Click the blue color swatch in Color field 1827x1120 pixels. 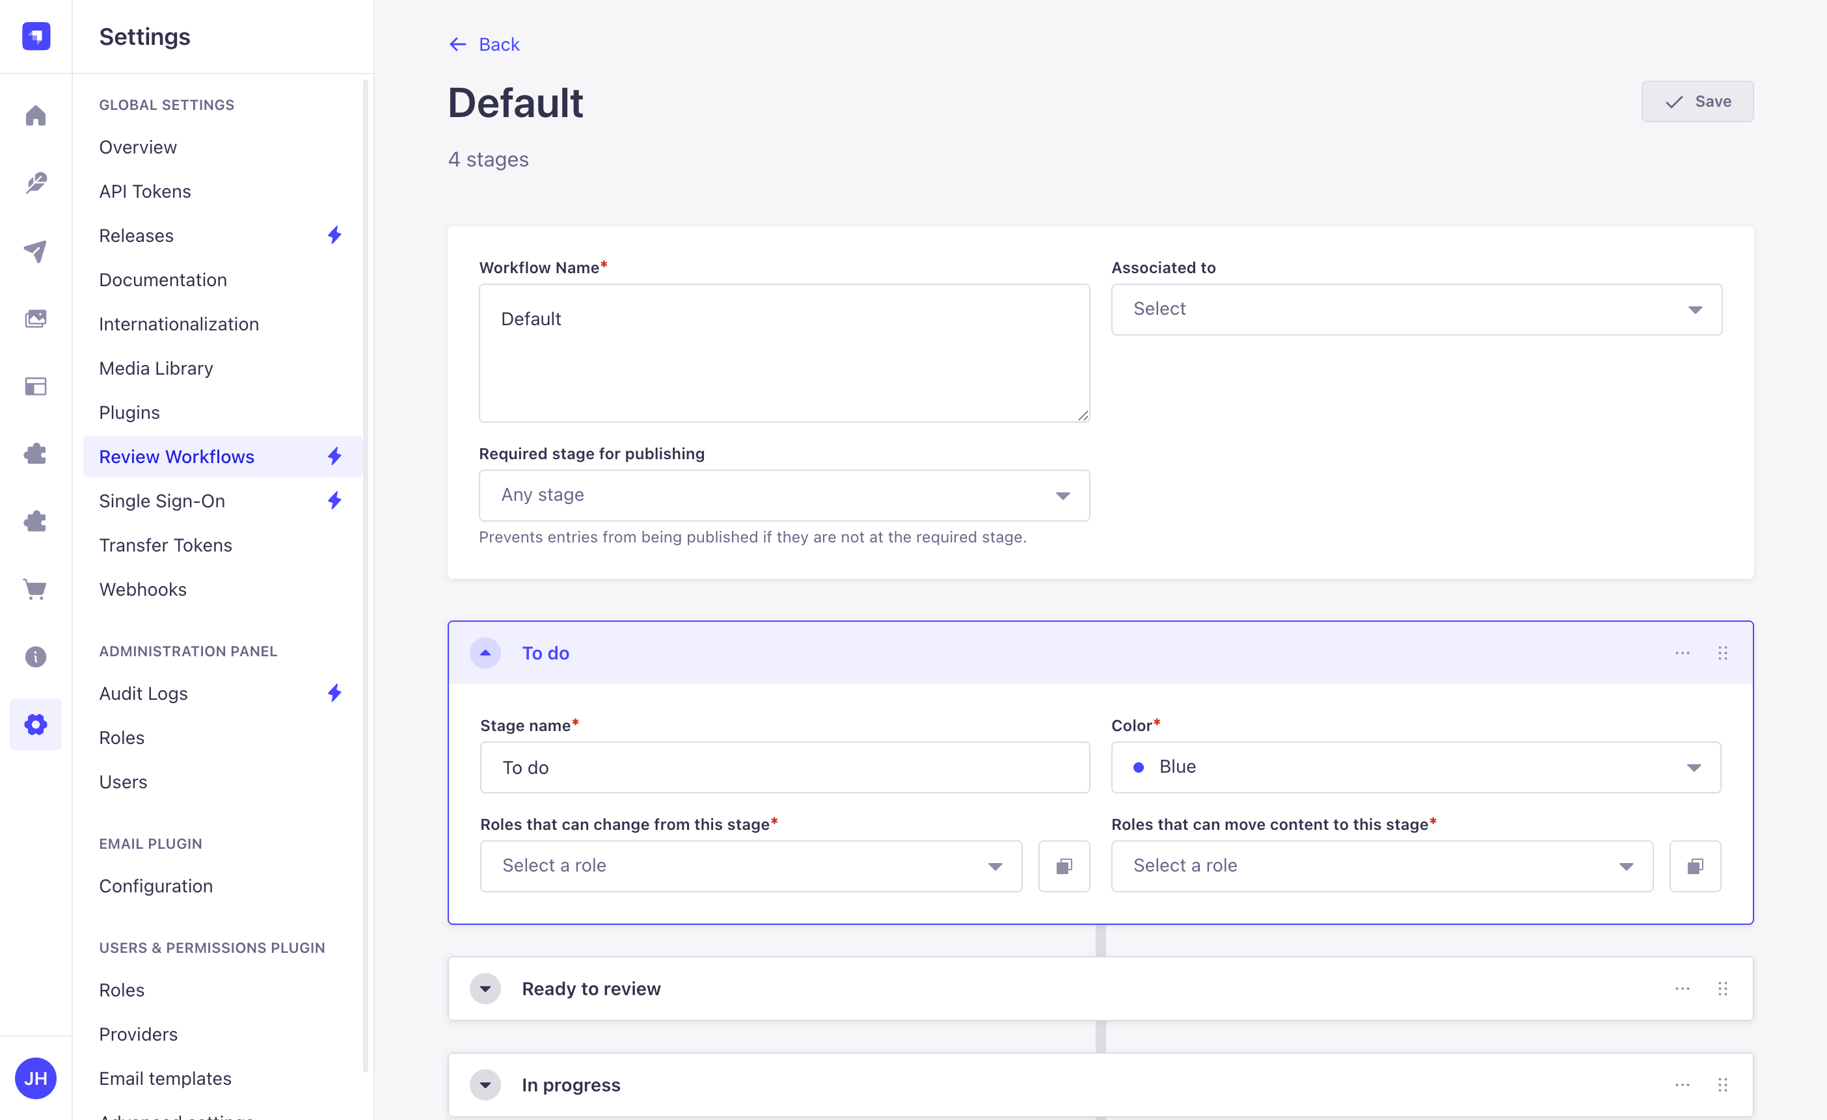pyautogui.click(x=1140, y=767)
